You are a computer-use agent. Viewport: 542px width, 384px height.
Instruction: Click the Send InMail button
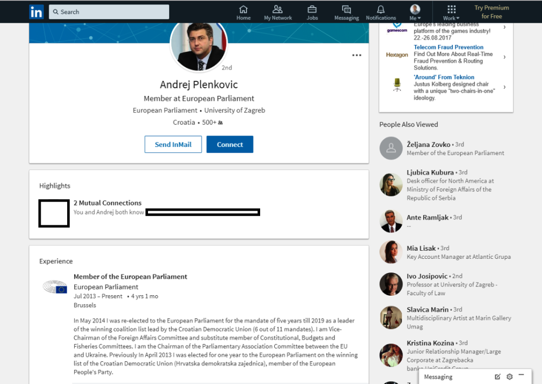[173, 145]
